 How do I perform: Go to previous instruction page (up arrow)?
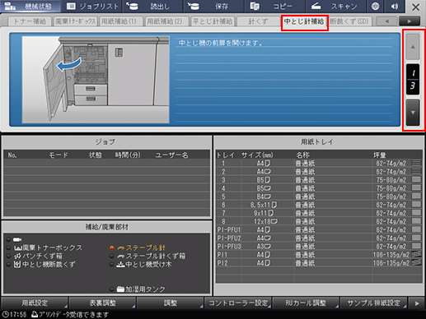click(x=413, y=47)
